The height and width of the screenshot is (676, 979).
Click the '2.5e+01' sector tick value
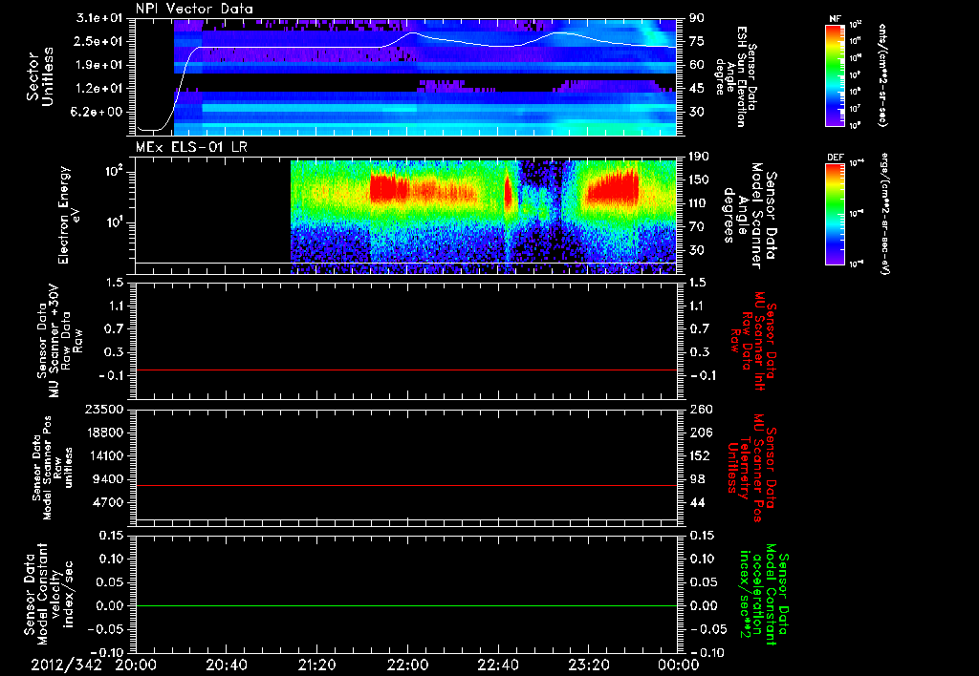100,42
